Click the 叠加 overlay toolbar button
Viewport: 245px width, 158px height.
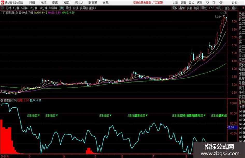pos(182,8)
